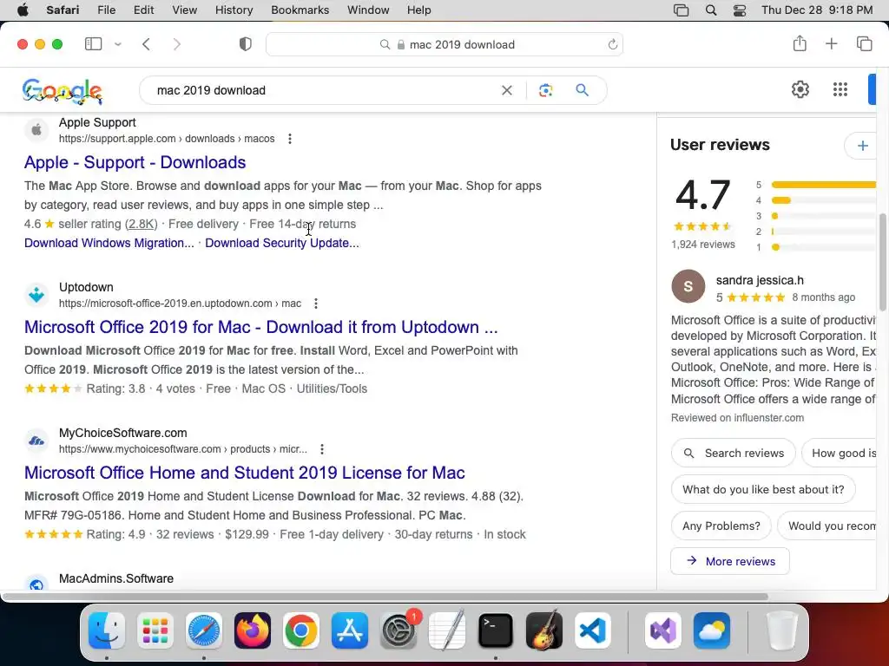Open System Settings from the Dock
This screenshot has height=666, width=889.
point(398,630)
